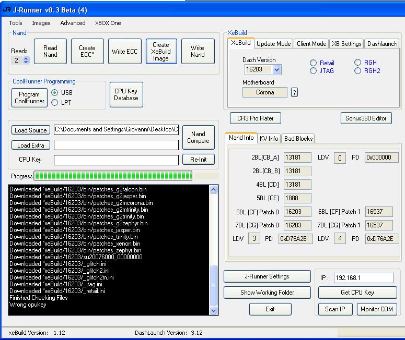Click the DashLaunch Version status text
405x340 pixels.
(x=169, y=333)
